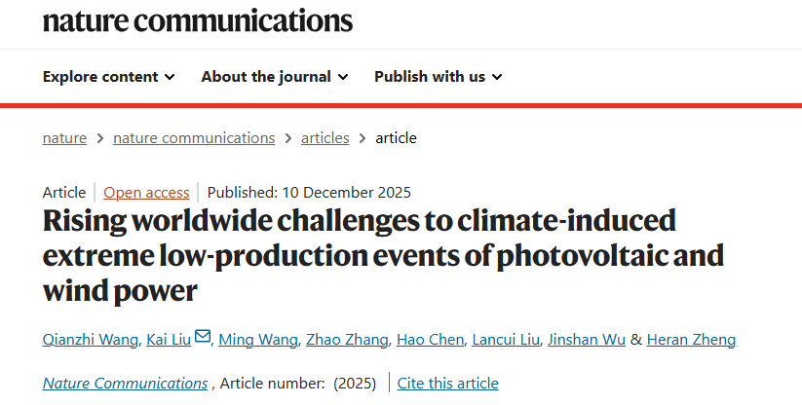This screenshot has width=802, height=405.
Task: Click author Jinshan Wu's name
Action: 589,340
